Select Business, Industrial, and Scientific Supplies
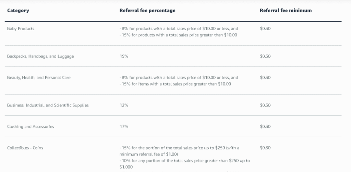The image size is (351, 172). [48, 105]
